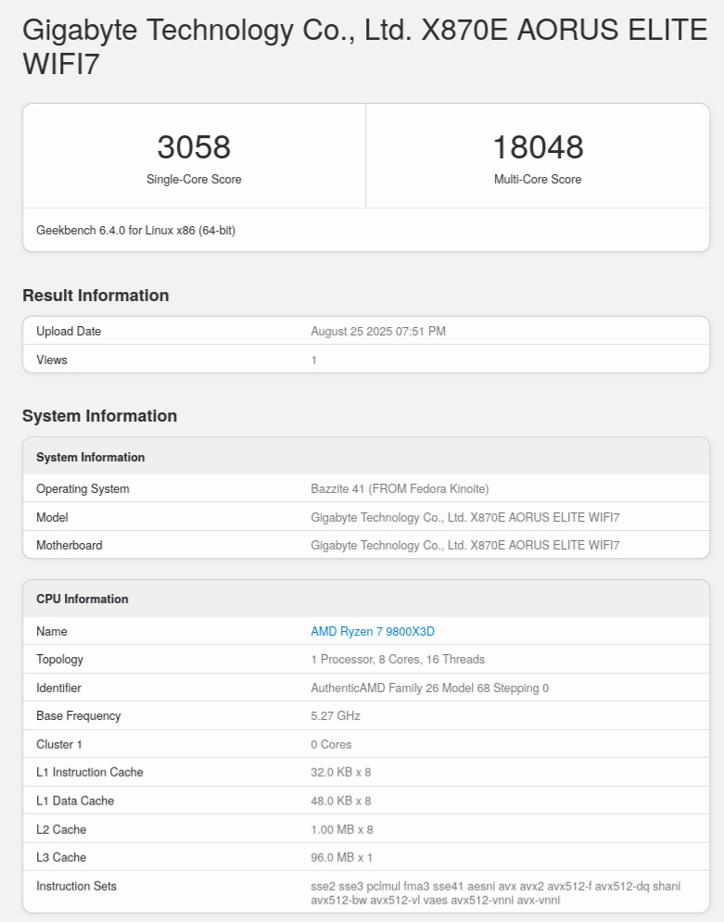Click the Result Information heading
The height and width of the screenshot is (922, 724).
pyautogui.click(x=95, y=296)
